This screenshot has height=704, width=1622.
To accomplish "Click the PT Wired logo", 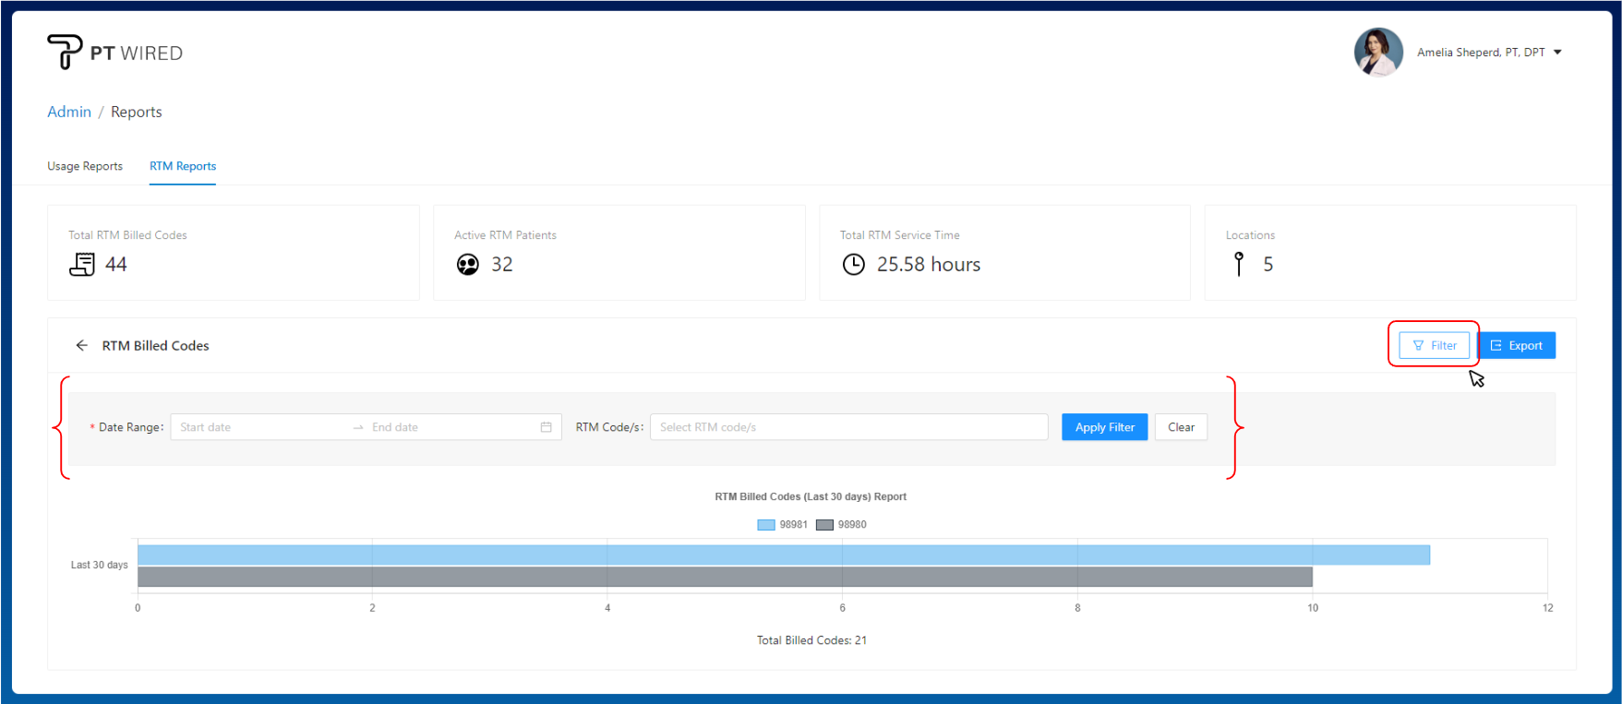I will point(114,53).
